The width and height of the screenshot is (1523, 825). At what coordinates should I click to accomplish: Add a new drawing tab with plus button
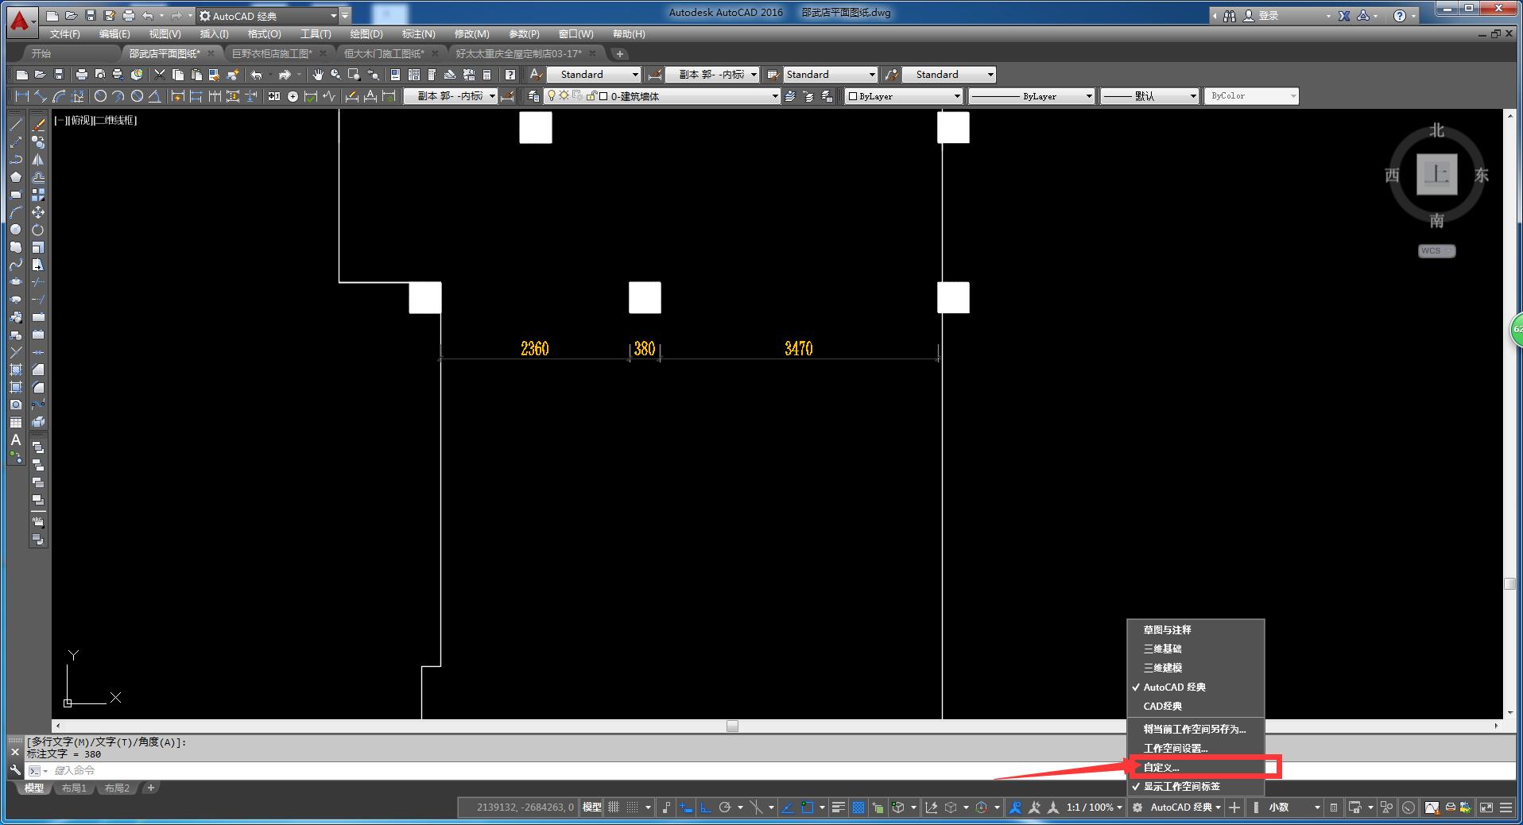click(620, 53)
